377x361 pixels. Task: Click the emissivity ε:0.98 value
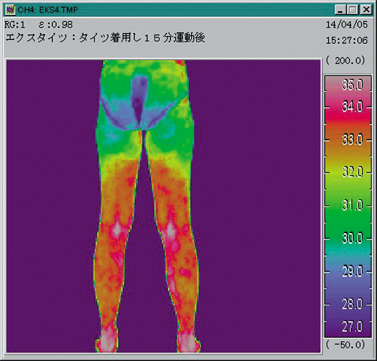56,25
